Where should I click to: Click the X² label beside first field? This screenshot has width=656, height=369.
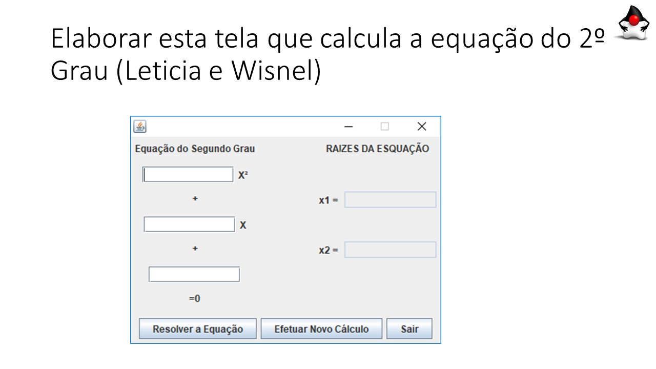(243, 175)
